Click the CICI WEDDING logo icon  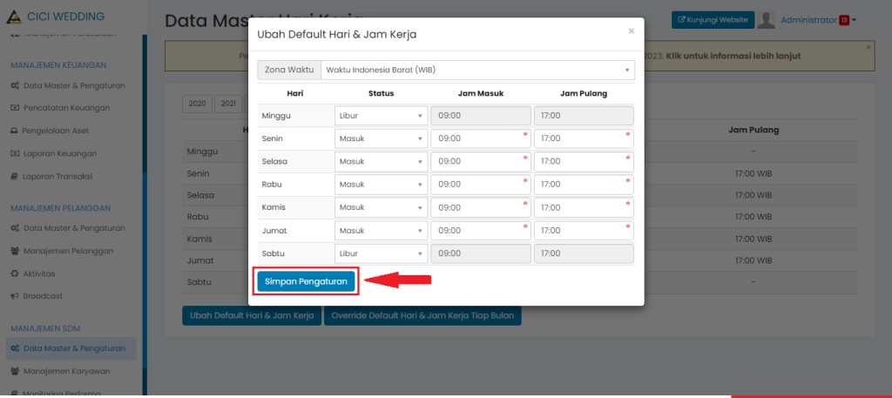pyautogui.click(x=13, y=17)
